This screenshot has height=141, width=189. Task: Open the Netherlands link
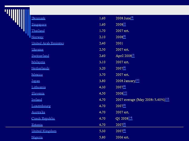[40, 68]
